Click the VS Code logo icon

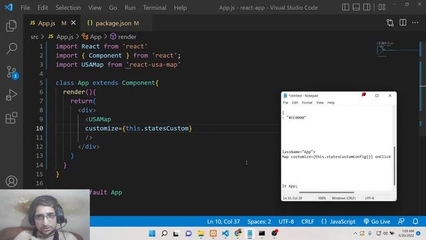tap(9, 7)
